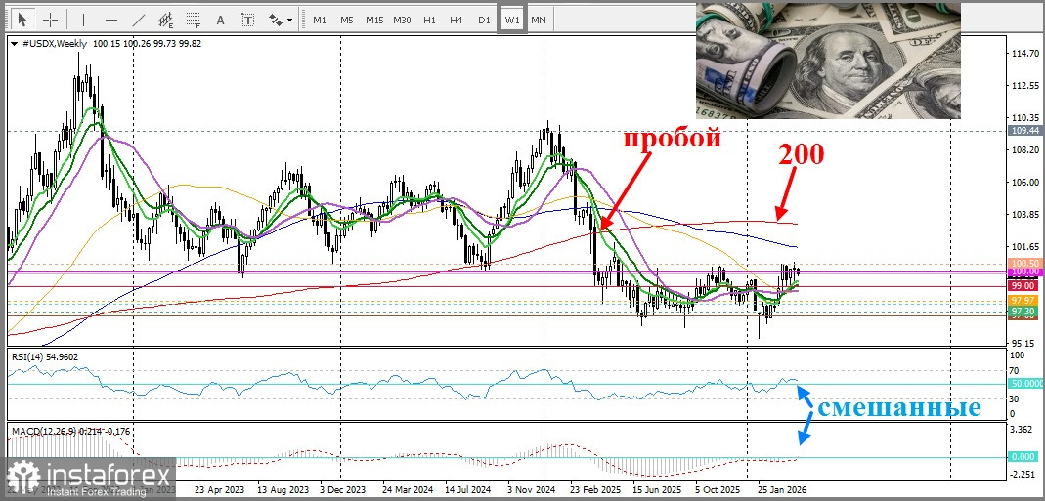Image resolution: width=1045 pixels, height=501 pixels.
Task: Toggle the W1 weekly timeframe button
Action: coord(512,20)
